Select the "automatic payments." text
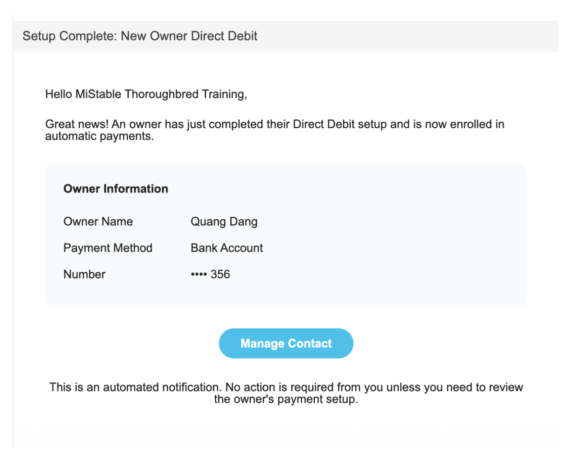 point(100,136)
